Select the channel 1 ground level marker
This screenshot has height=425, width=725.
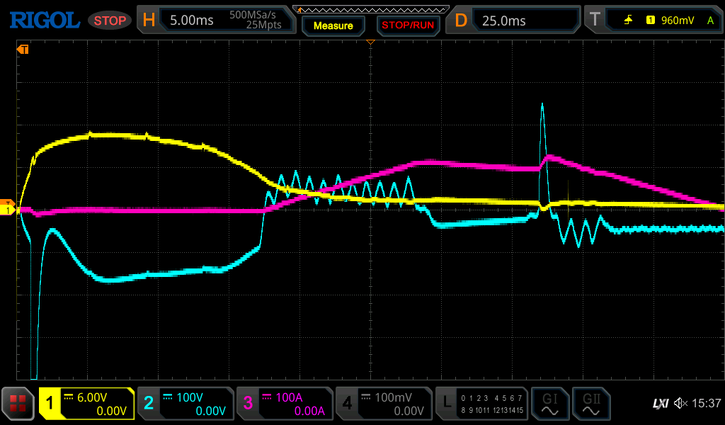coord(8,210)
